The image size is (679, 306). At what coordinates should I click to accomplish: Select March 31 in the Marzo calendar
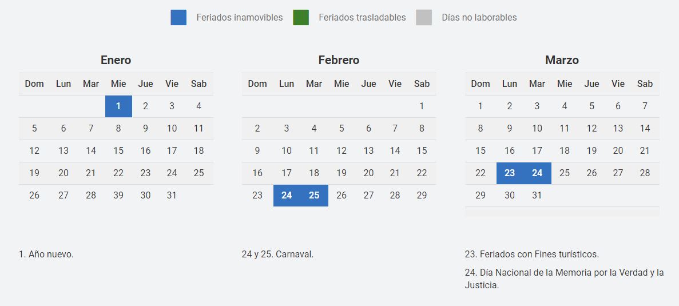tap(537, 196)
